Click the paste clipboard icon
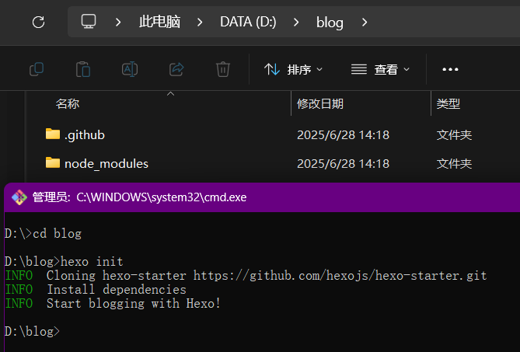The width and height of the screenshot is (520, 352). (83, 69)
